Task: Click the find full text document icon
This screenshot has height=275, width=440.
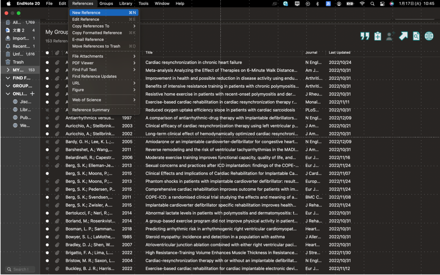Action: coord(416,36)
